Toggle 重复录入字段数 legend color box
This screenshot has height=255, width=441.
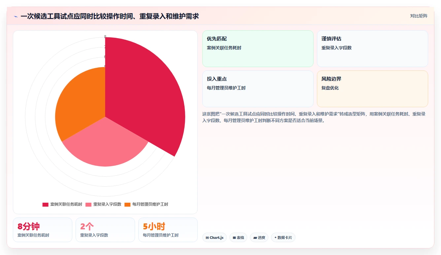point(88,204)
